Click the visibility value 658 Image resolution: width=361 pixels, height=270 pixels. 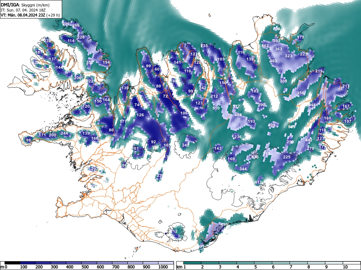(277, 29)
